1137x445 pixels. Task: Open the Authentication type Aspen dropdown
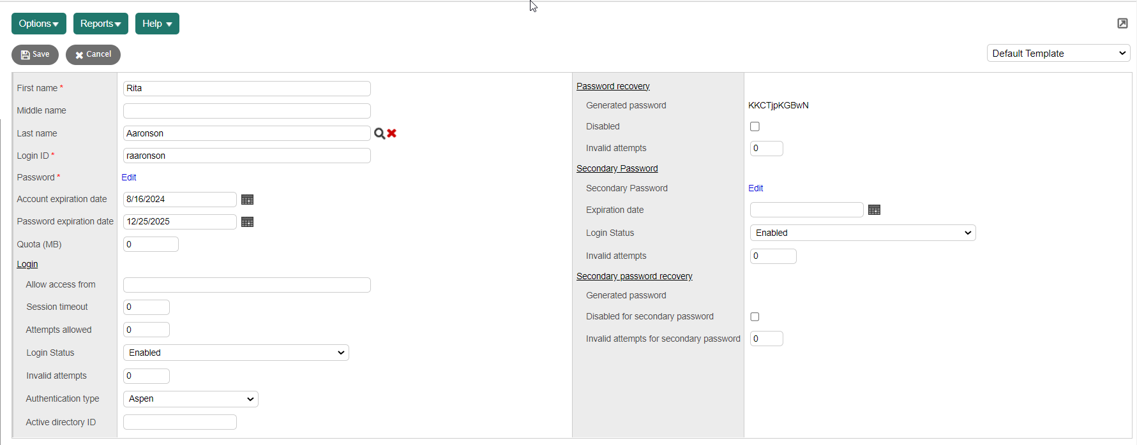[x=190, y=399]
